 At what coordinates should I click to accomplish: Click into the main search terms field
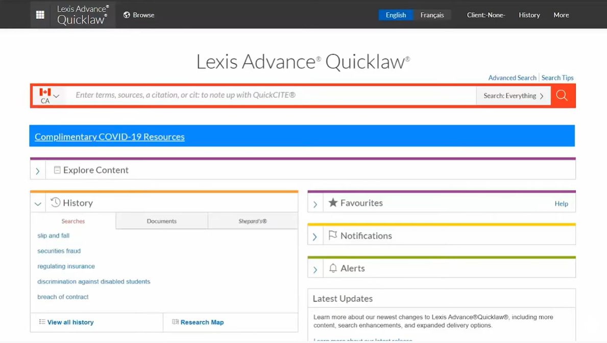point(271,95)
